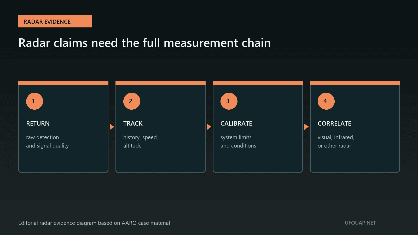Screen dimensions: 418x235
Task: Click the 'system limits and conditions' text
Action: (x=238, y=142)
